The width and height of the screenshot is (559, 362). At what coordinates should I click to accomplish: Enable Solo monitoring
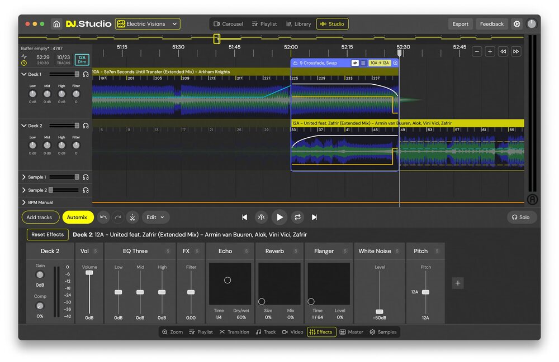coord(522,217)
